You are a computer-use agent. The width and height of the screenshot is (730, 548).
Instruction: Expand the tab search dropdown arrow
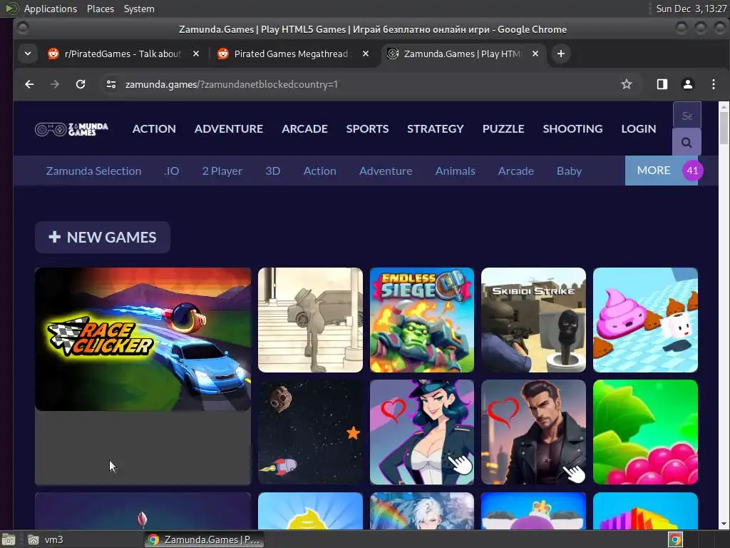28,54
